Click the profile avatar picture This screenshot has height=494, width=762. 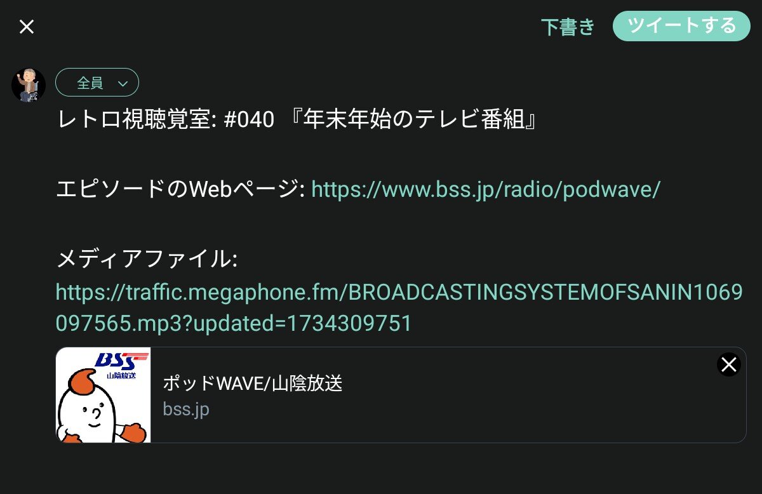(29, 85)
